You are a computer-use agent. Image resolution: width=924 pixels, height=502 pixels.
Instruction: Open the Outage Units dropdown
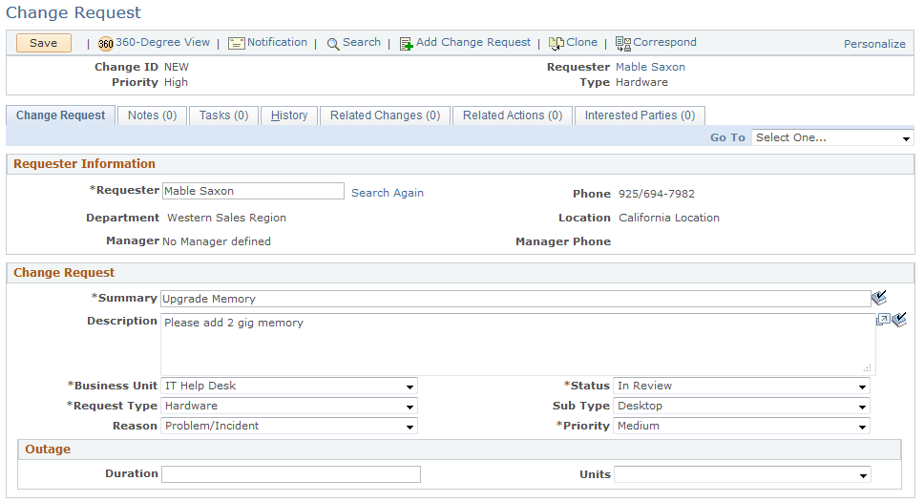743,474
